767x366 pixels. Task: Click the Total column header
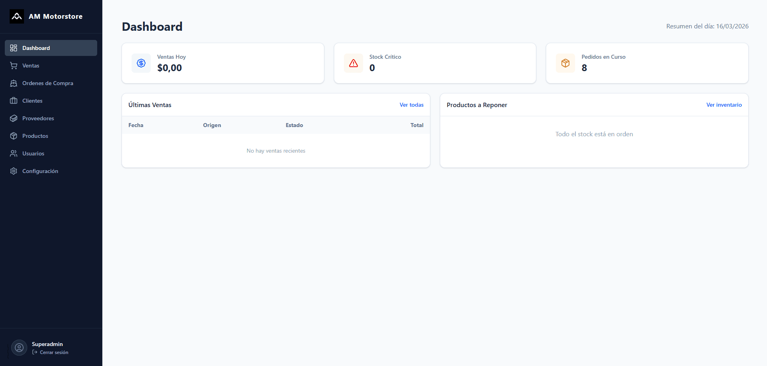tap(417, 125)
